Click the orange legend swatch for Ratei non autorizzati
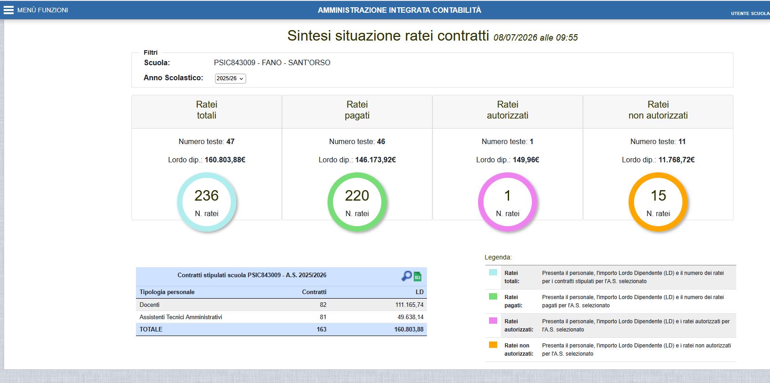Screen dimensions: 770x383 pos(493,345)
